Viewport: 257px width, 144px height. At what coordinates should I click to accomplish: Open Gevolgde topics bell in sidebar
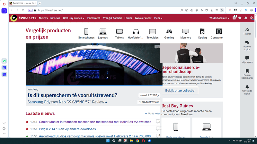pos(247,90)
